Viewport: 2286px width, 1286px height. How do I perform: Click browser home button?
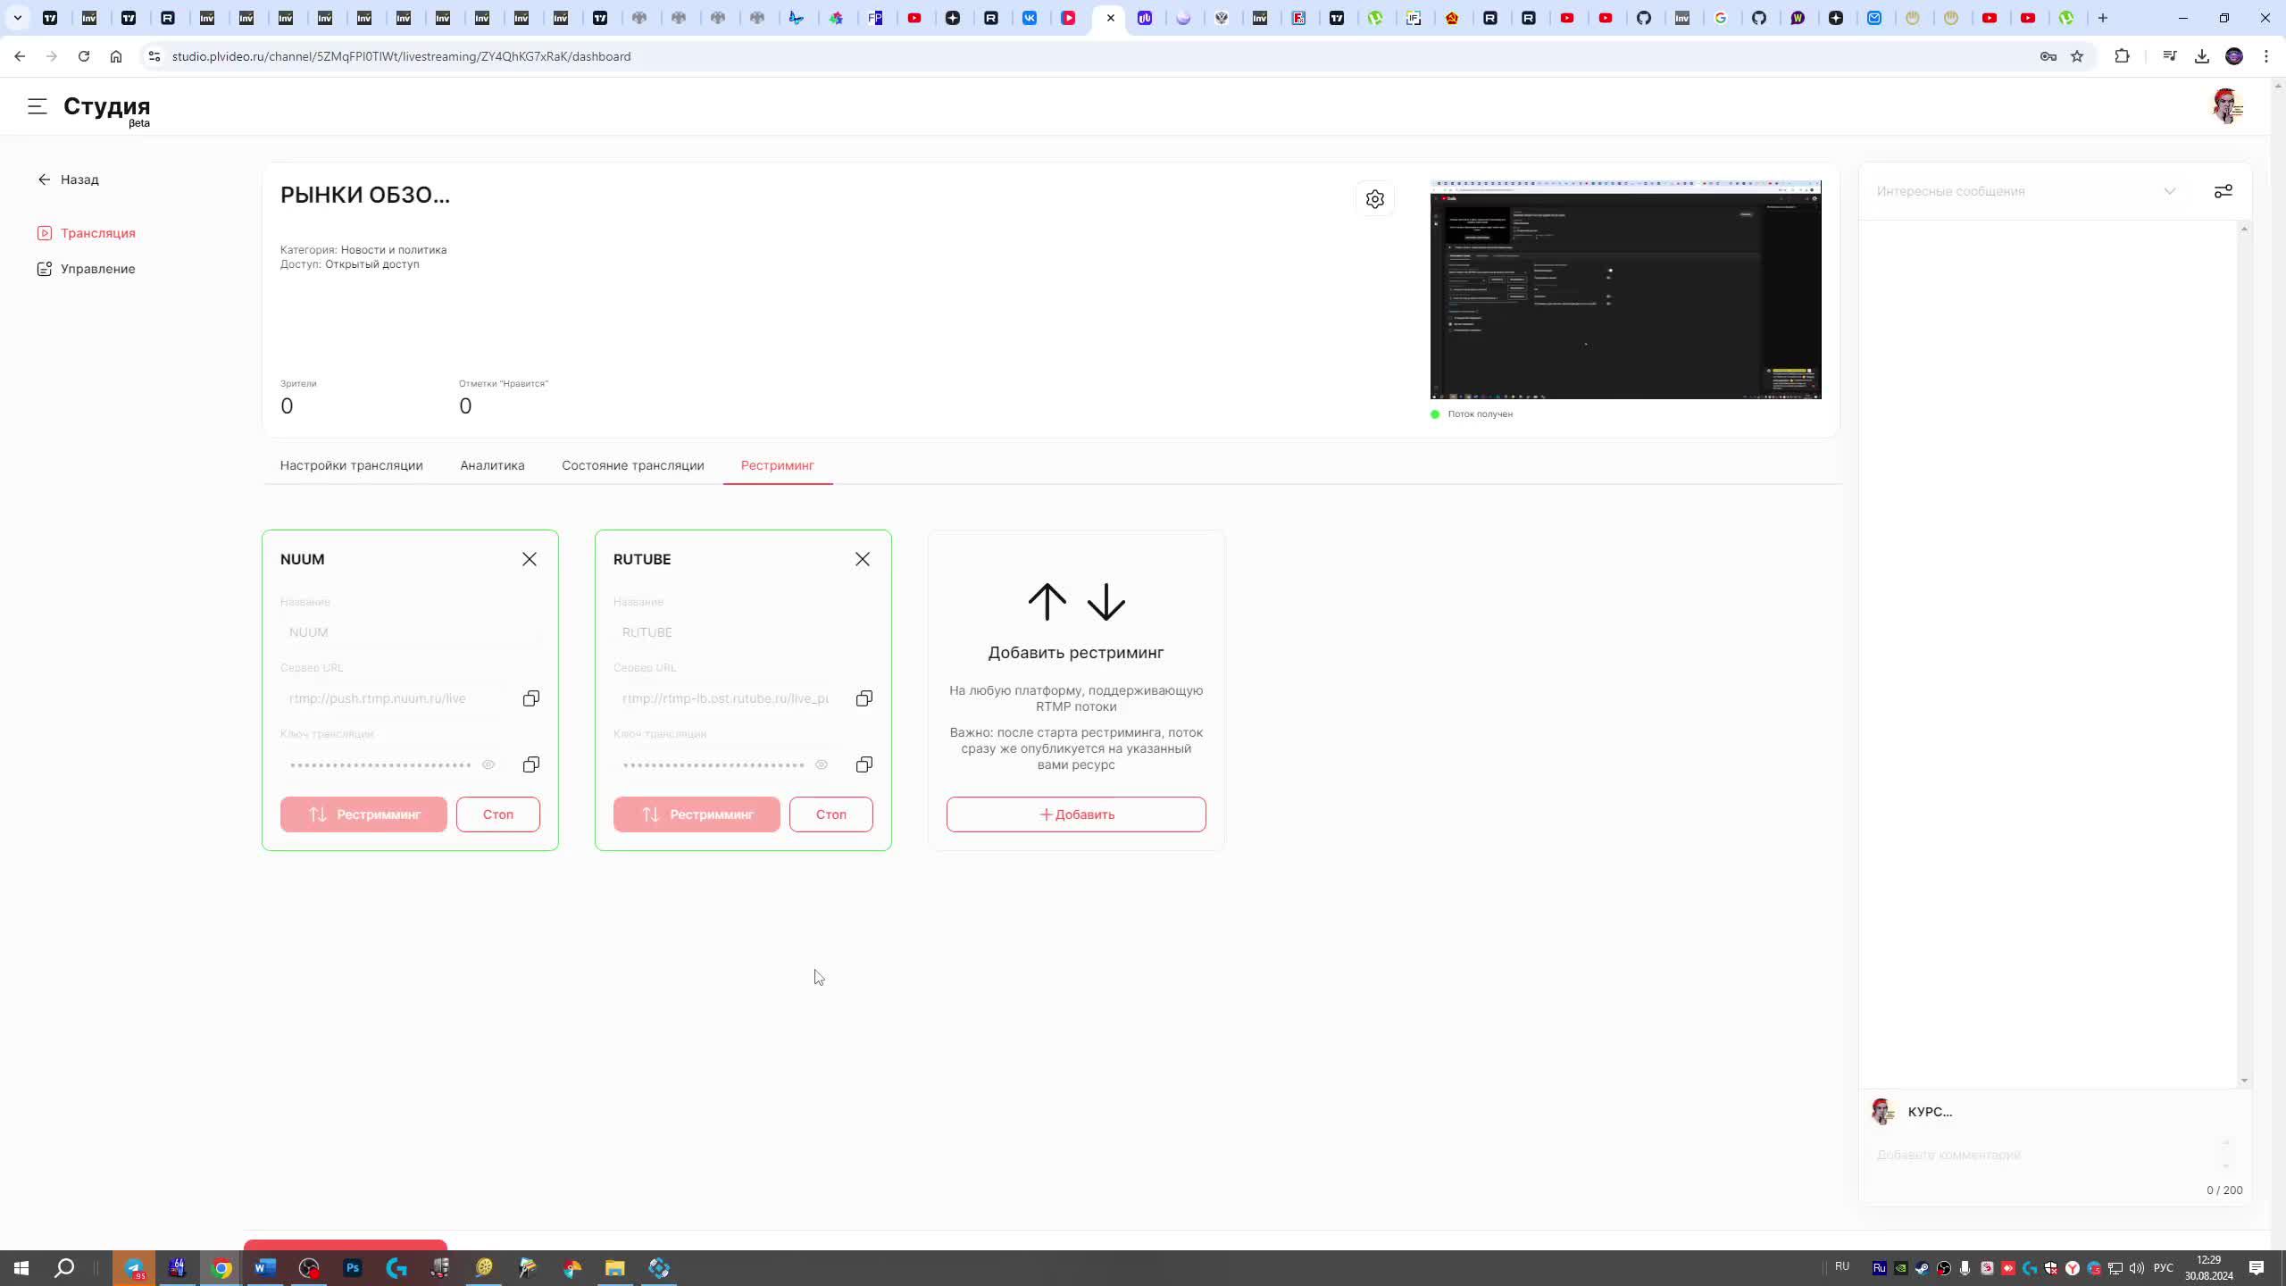tap(116, 56)
